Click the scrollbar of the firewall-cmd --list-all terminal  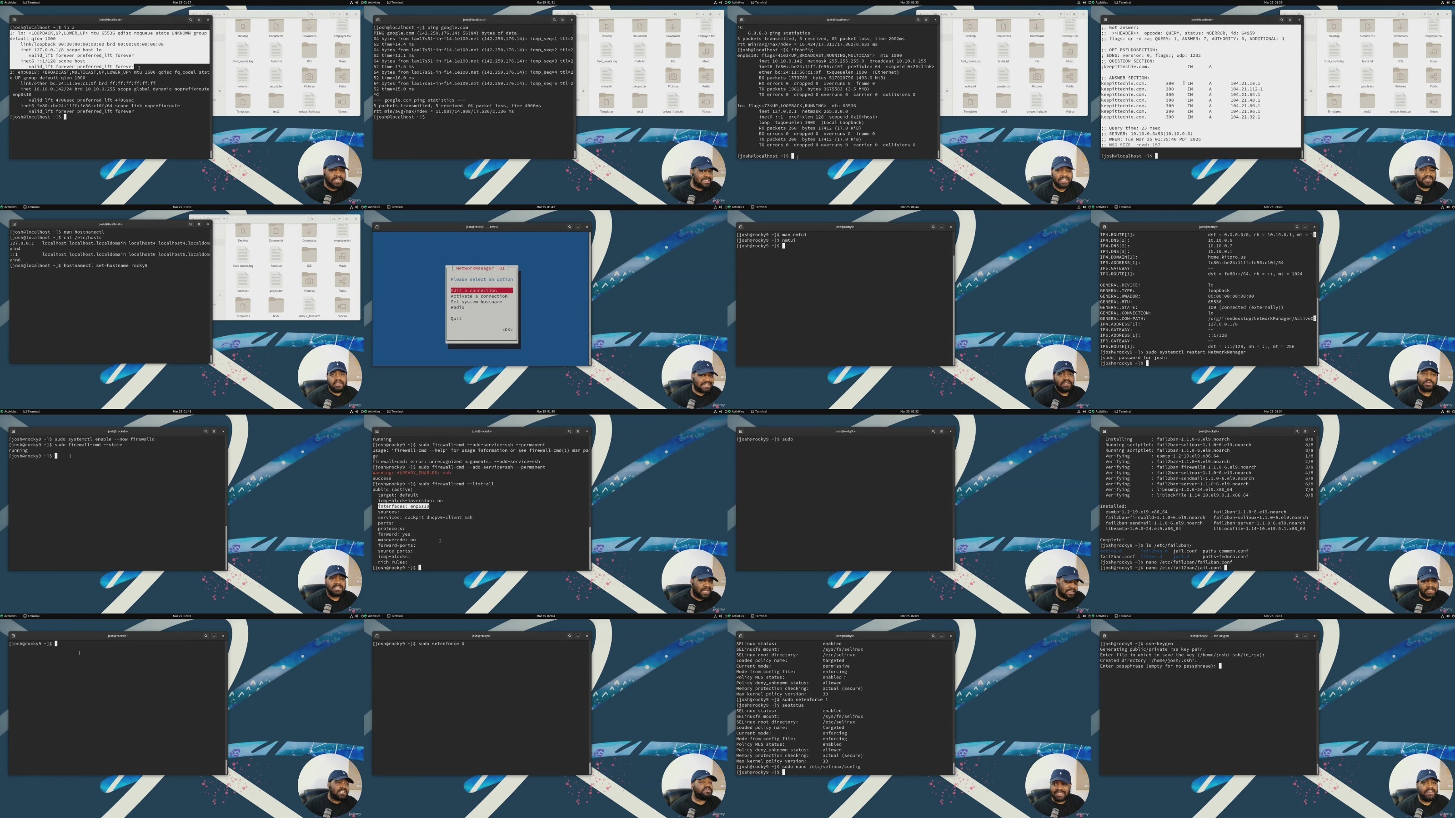590,548
